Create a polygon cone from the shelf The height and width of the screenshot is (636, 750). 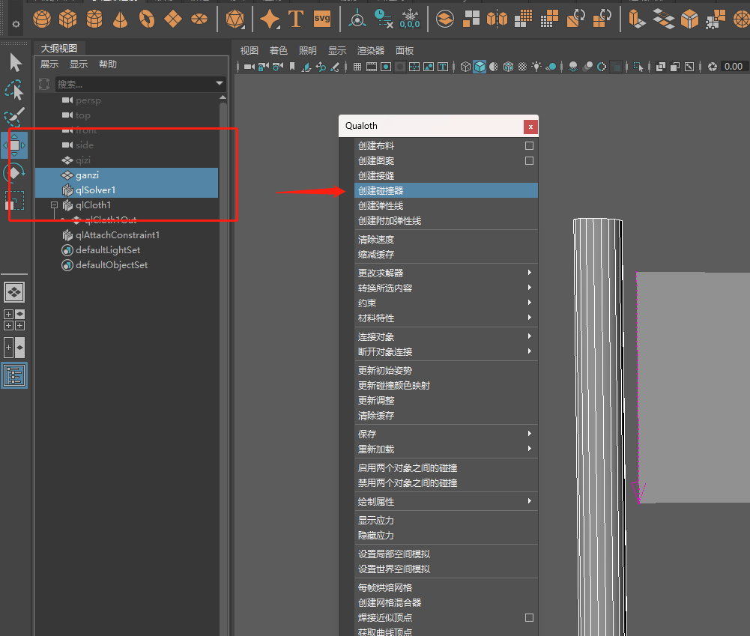pos(120,19)
